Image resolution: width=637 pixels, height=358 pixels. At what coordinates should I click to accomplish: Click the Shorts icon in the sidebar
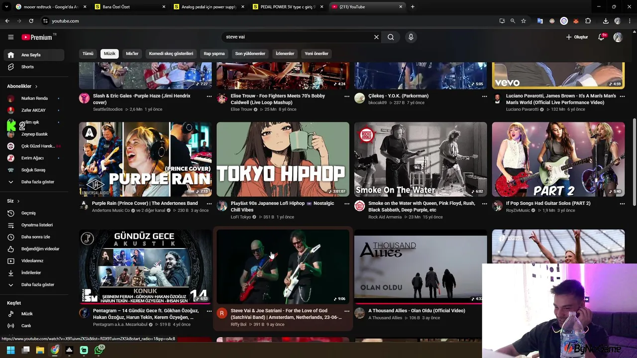click(x=11, y=67)
